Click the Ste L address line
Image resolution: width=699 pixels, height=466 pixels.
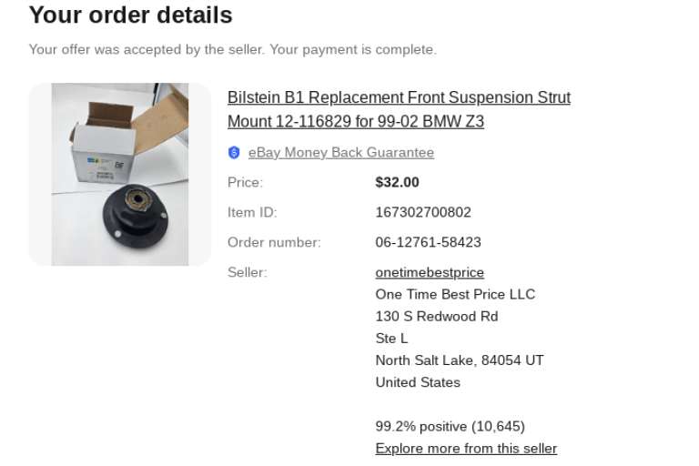click(392, 339)
